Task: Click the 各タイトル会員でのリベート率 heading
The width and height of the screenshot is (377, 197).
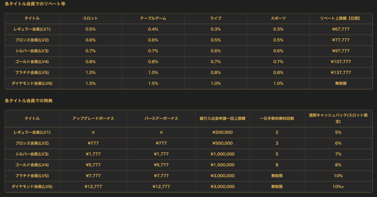Action: (x=35, y=4)
